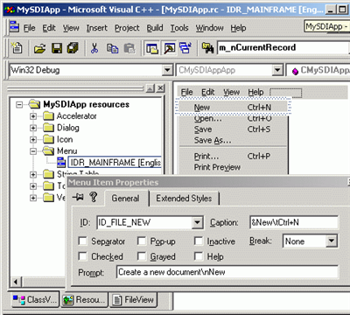
Task: Expand the Accelerator folder in resource tree
Action: [33, 116]
